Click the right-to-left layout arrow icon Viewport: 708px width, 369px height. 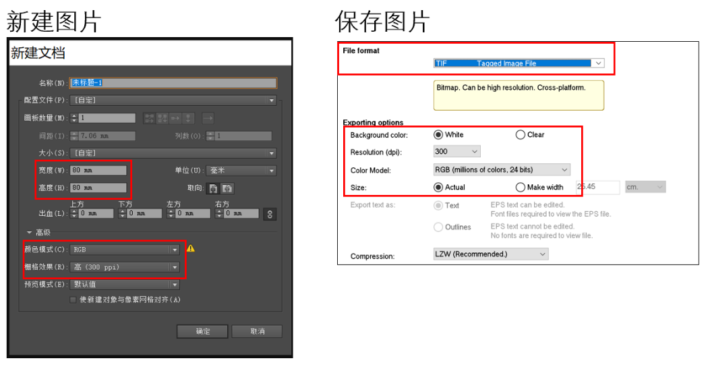[208, 118]
